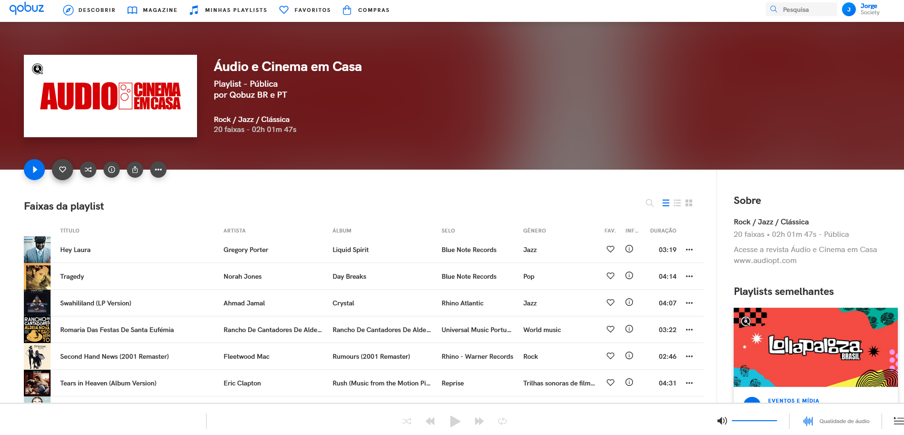This screenshot has height=435, width=904.
Task: Open more options for Hey Laura
Action: (x=689, y=250)
